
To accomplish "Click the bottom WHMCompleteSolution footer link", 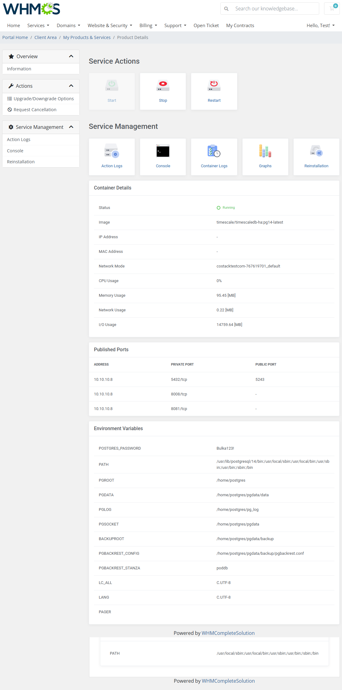I will pos(228,681).
